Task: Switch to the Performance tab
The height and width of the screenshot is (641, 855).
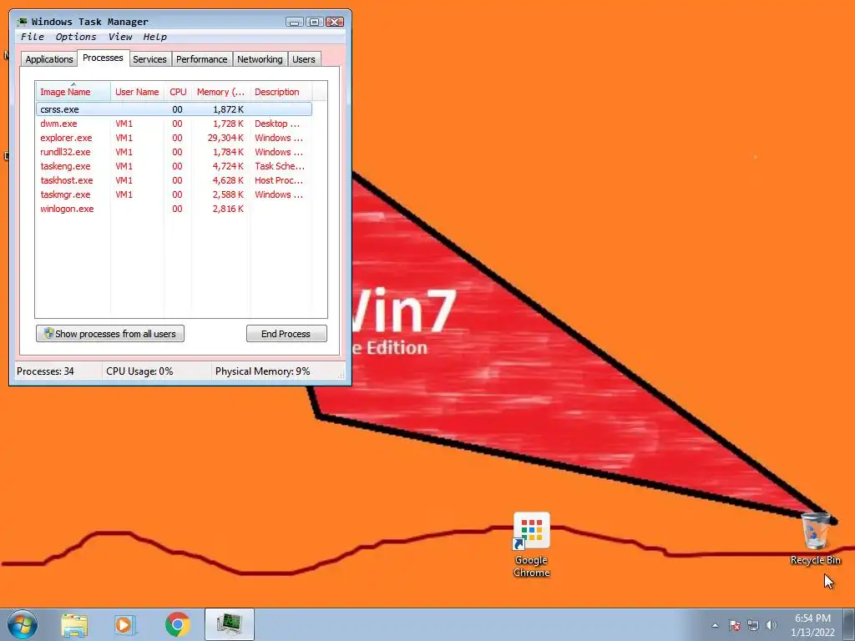Action: pos(202,59)
